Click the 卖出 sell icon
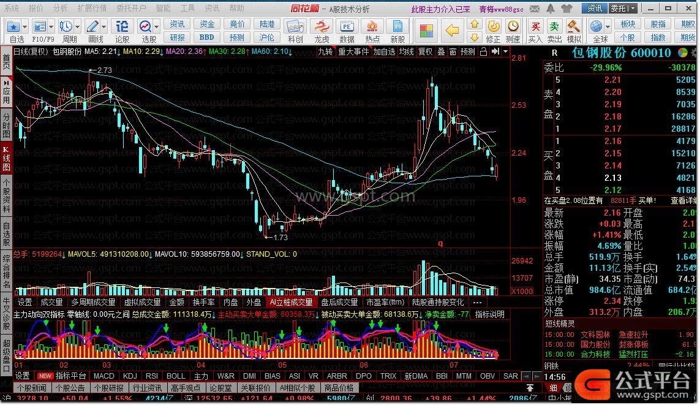 click(x=554, y=27)
